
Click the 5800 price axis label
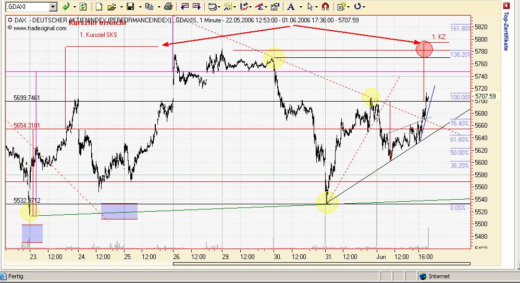click(481, 39)
